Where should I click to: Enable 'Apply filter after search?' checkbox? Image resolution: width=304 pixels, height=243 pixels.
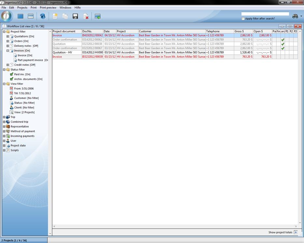[243, 19]
